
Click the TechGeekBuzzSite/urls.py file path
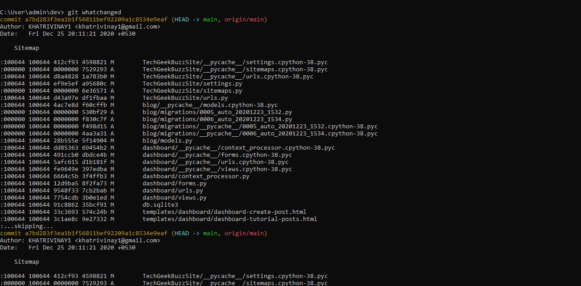point(185,98)
